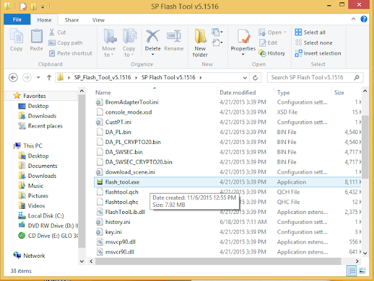Open the New item dropdown icon
This screenshot has width=374, height=281.
coord(217,32)
